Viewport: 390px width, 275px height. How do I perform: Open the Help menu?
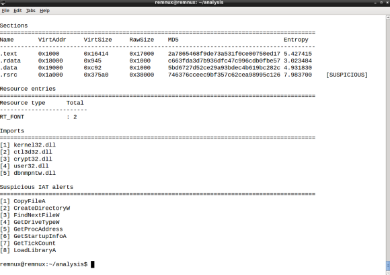point(45,11)
